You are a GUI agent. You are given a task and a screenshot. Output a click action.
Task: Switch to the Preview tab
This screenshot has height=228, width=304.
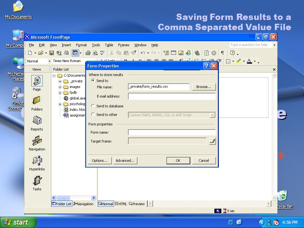tap(137, 204)
